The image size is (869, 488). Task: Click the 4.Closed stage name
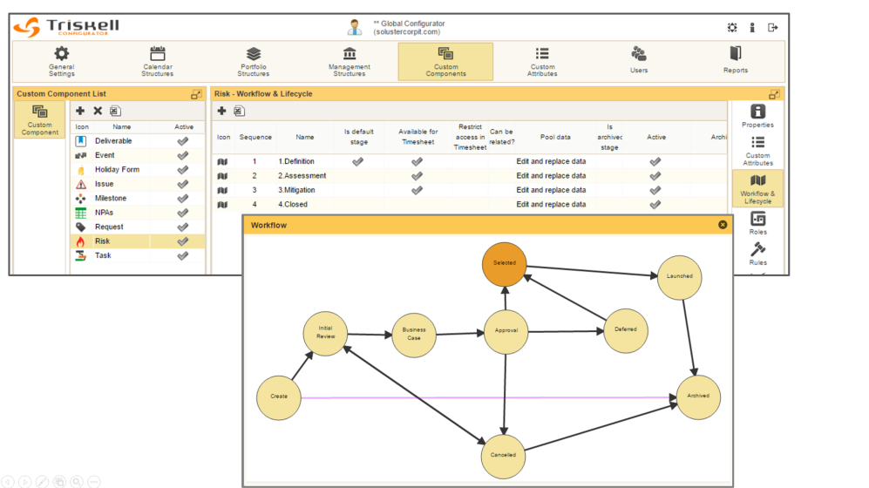293,205
